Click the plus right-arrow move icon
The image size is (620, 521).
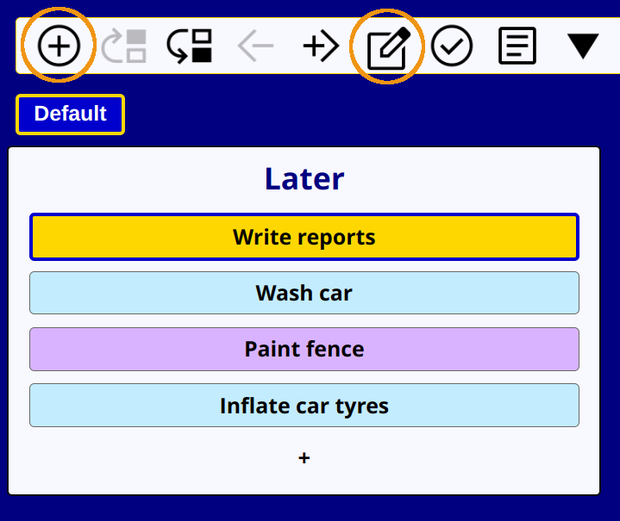coord(321,46)
